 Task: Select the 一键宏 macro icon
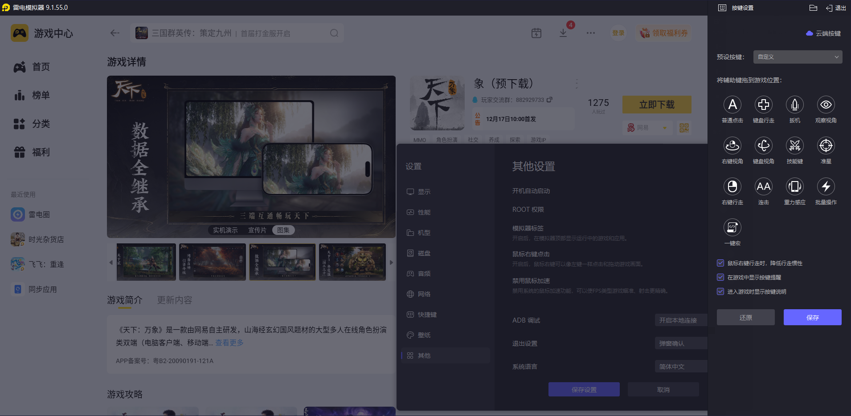pyautogui.click(x=732, y=228)
